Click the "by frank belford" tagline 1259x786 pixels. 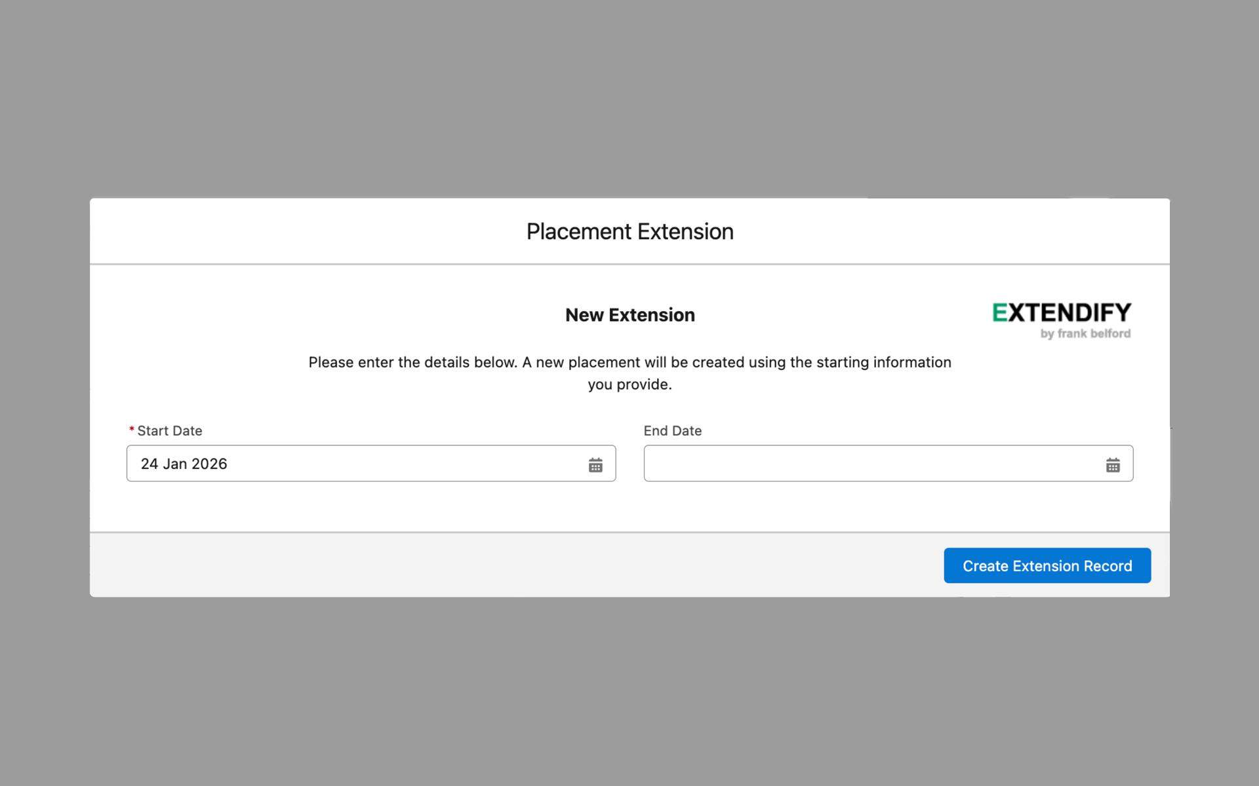click(1085, 333)
